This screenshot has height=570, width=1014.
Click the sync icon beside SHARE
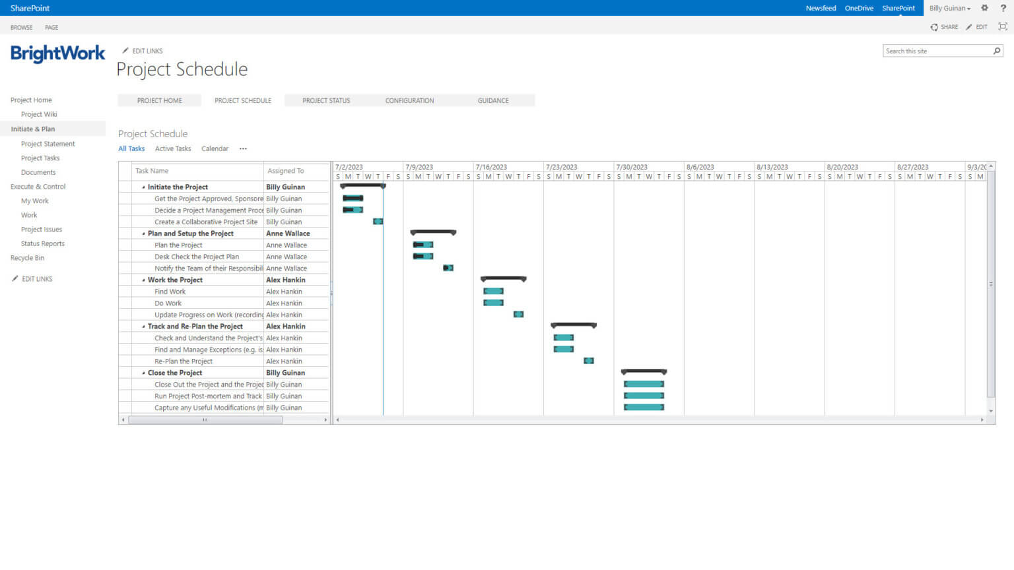[x=935, y=27]
